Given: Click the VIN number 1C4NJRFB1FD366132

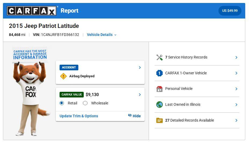Looking at the screenshot, I should [60, 35].
